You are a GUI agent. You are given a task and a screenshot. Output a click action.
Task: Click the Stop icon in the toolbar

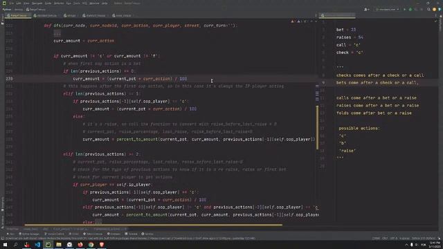(422, 9)
